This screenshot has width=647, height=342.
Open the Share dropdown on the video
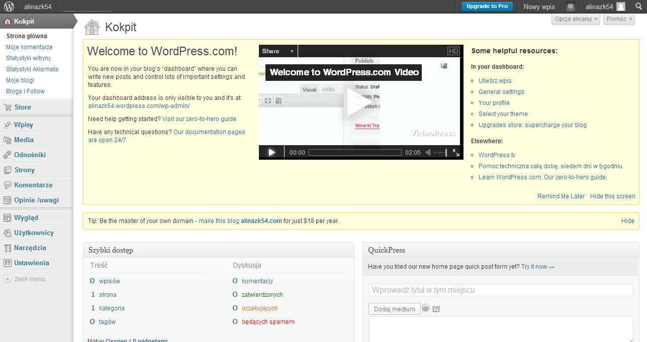coord(279,51)
